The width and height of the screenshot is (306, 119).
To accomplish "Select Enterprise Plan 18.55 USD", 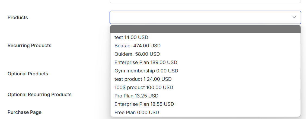I will pyautogui.click(x=144, y=104).
